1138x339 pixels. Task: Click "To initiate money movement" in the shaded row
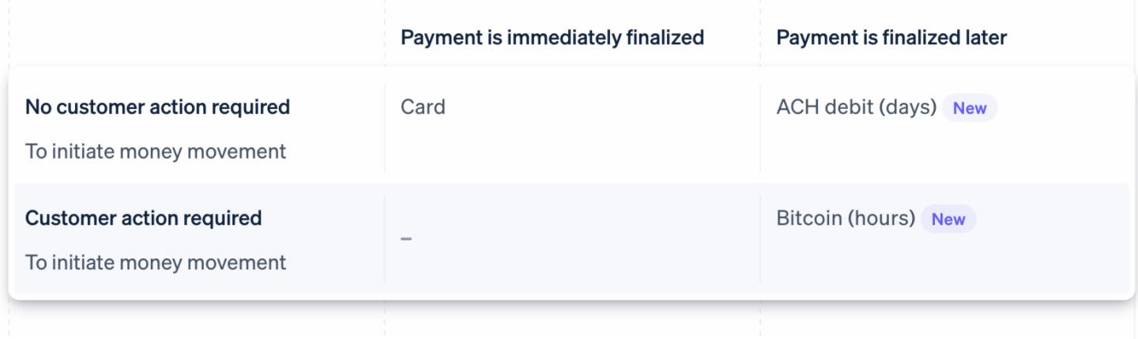coord(156,262)
